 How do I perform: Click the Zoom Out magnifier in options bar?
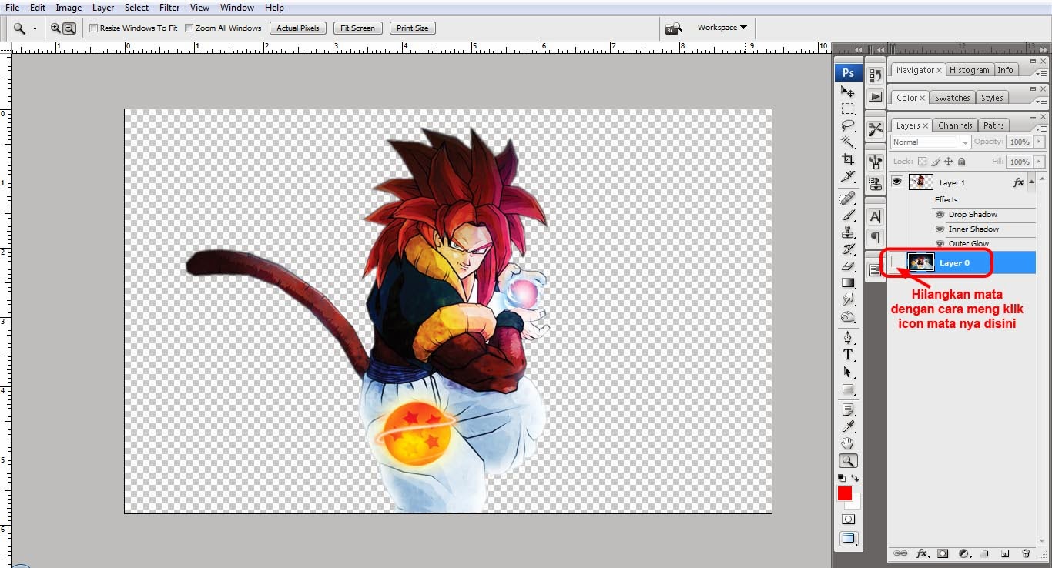pos(69,28)
